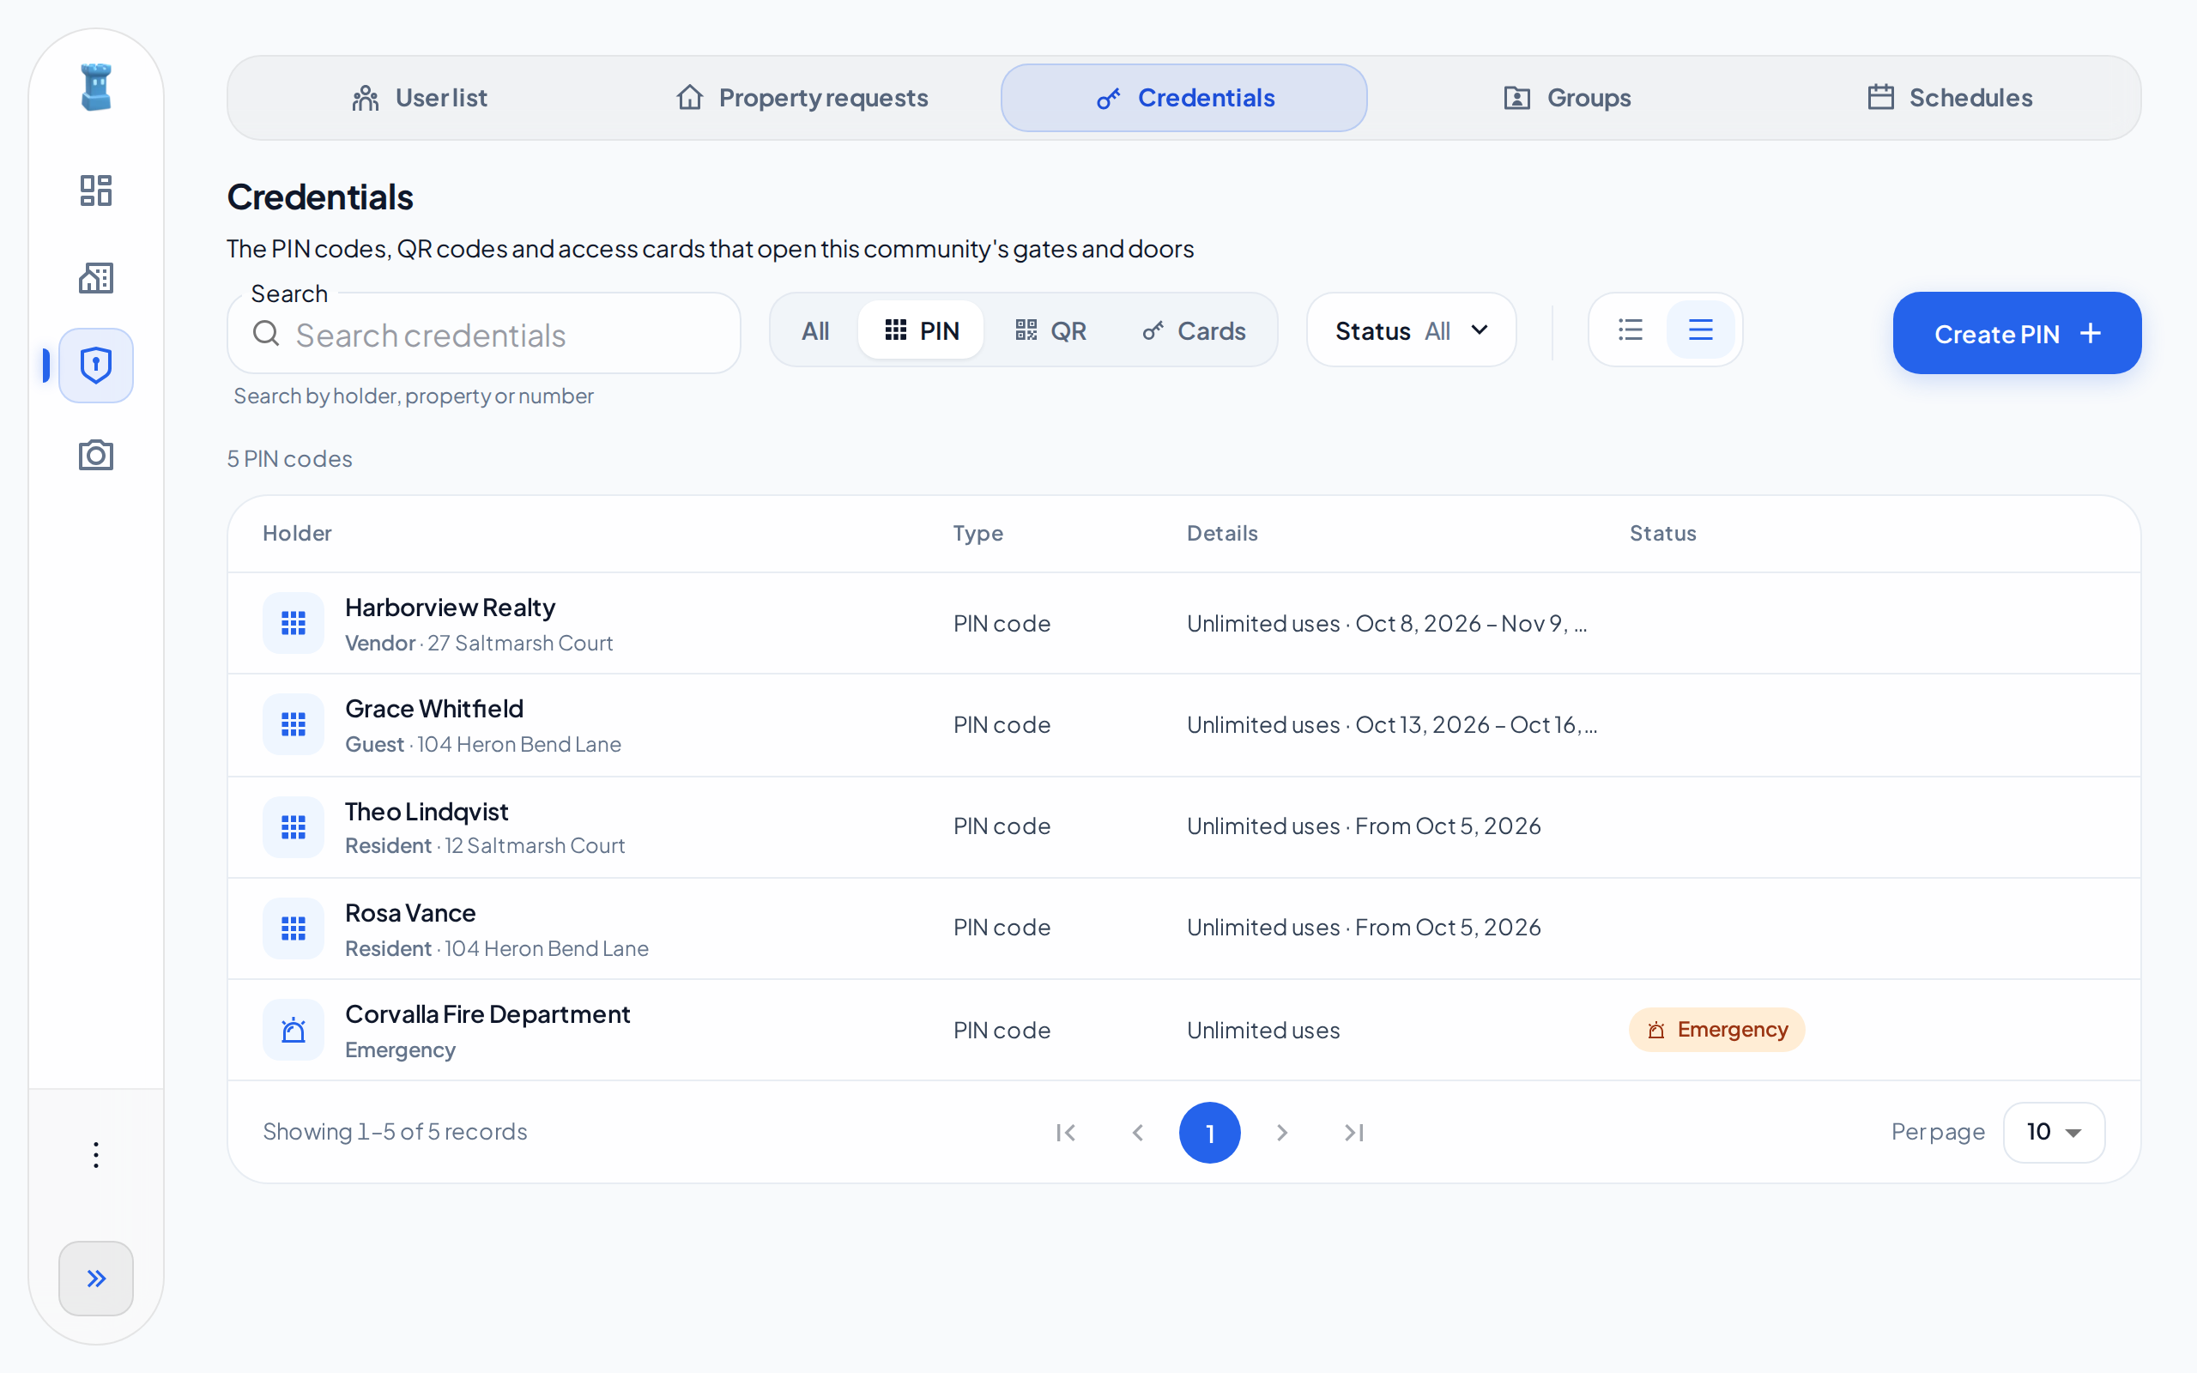
Task: Click the emergency siren icon for Corvalla Fire Department
Action: [x=294, y=1030]
